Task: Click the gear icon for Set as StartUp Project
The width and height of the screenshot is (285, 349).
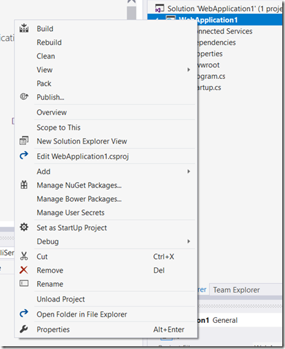Action: click(24, 227)
